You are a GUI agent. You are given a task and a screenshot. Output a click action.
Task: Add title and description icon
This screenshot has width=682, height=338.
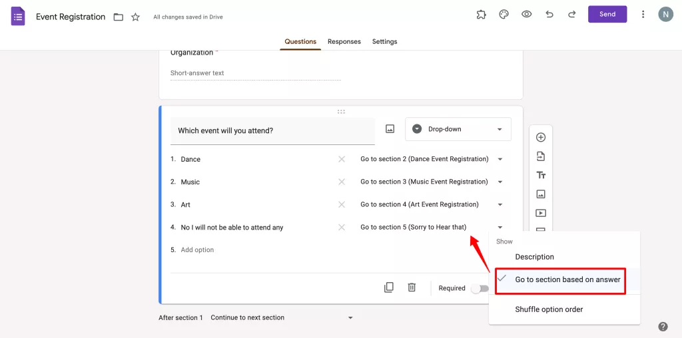(541, 176)
